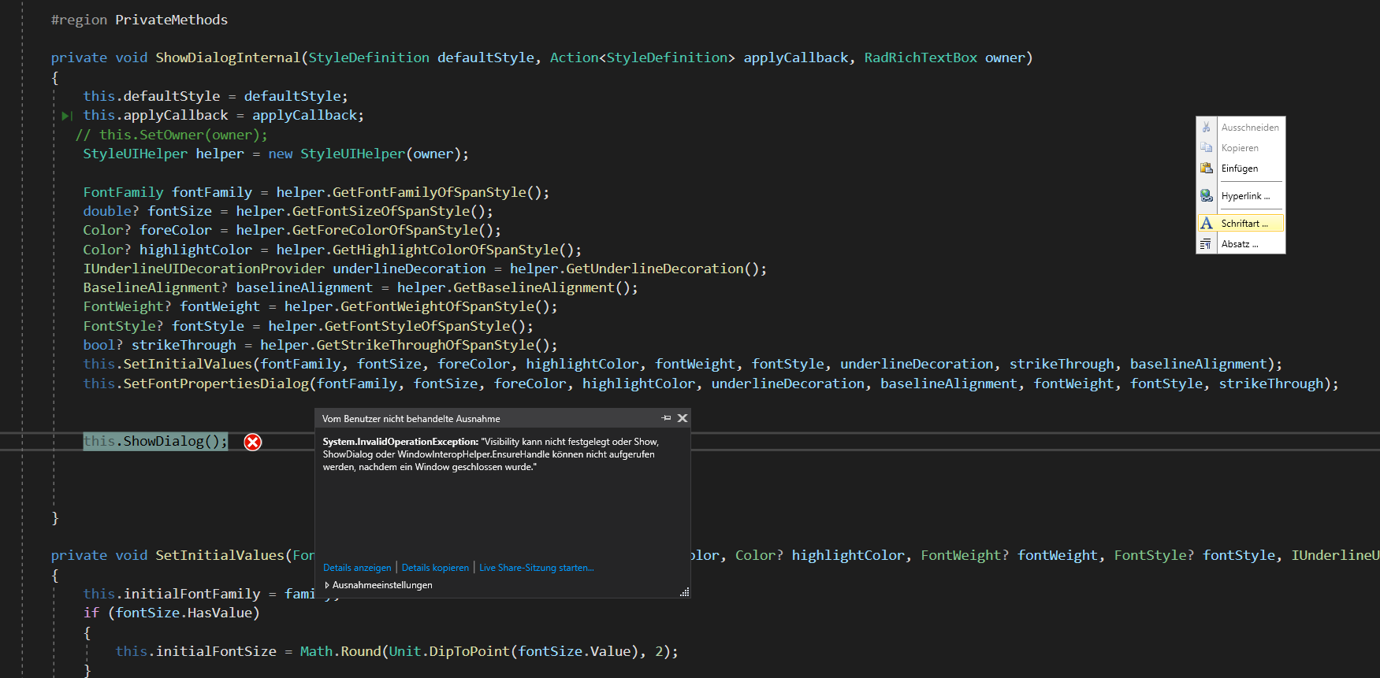This screenshot has height=678, width=1380.
Task: Click 'Math.Round' call in the code
Action: tap(340, 651)
